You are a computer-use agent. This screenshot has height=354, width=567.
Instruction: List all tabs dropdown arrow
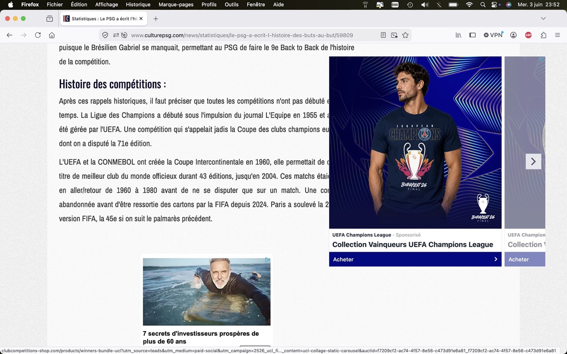[544, 19]
